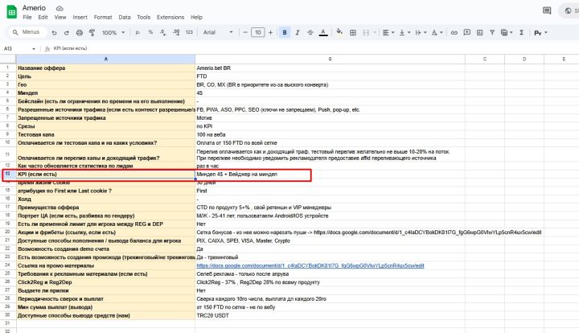This screenshot has height=333, width=579.
Task: Click cell 'PIX, CAIXA, SPEI, VISA, Master, Crypto'
Action: (331, 240)
